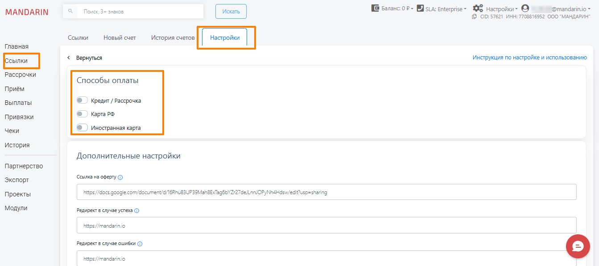Toggle the Иностранная карта payment option
599x266 pixels.
tap(82, 128)
